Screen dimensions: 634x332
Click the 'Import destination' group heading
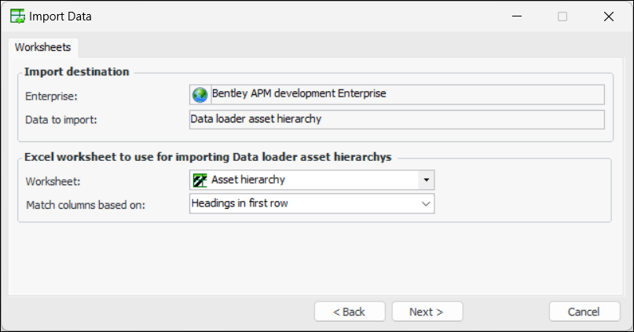[x=77, y=71]
